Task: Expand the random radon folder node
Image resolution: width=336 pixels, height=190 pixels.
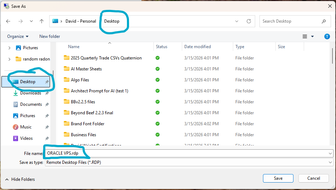Action: click(10, 59)
